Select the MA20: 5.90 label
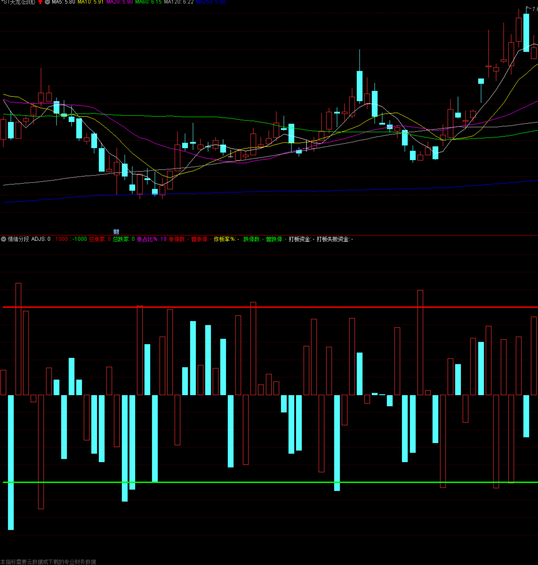Image resolution: width=538 pixels, height=565 pixels. (x=119, y=2)
